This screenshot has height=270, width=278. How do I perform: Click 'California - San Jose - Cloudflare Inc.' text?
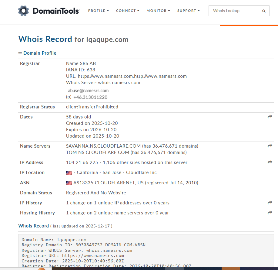click(117, 173)
